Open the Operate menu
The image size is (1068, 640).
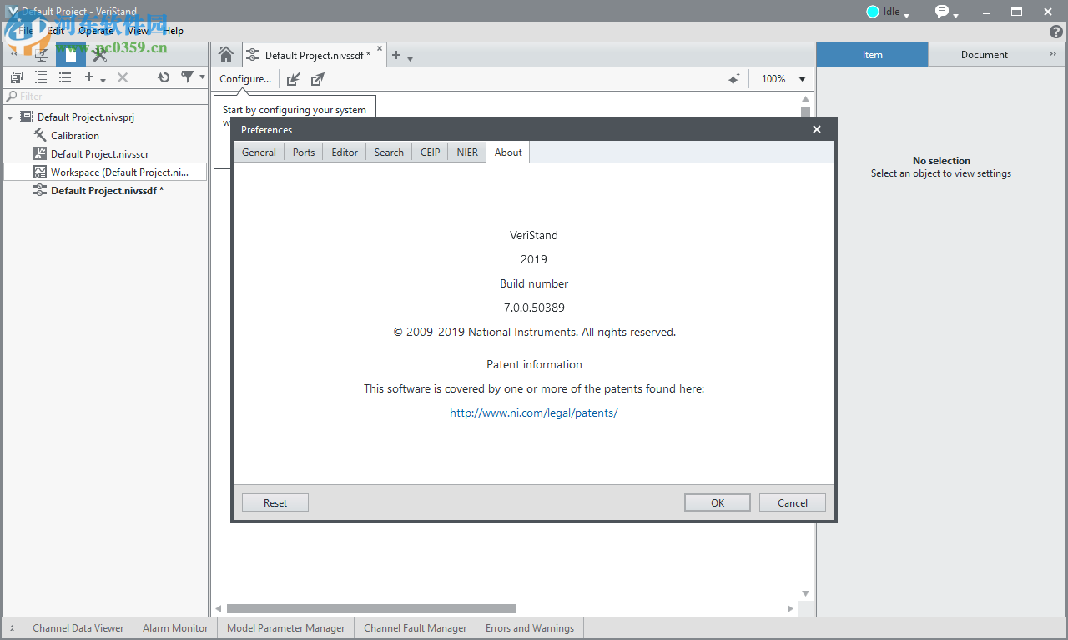point(96,31)
